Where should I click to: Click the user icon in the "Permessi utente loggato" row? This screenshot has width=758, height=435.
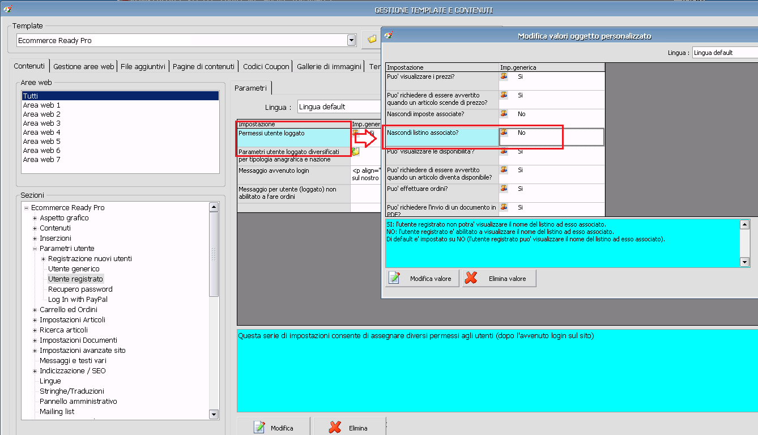coord(356,133)
